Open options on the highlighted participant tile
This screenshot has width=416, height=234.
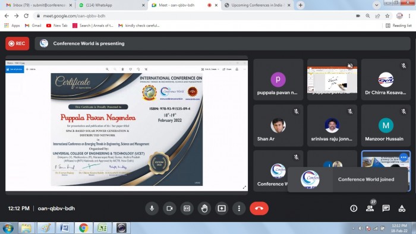click(x=404, y=157)
